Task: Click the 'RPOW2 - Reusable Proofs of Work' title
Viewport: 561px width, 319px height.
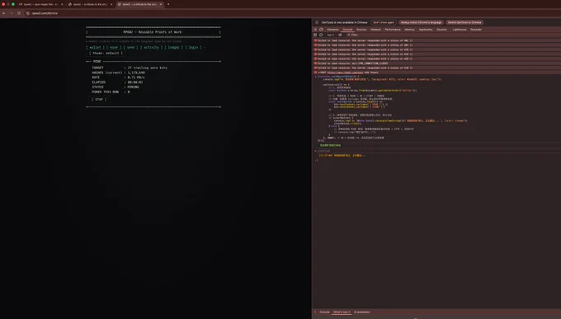Action: 153,32
